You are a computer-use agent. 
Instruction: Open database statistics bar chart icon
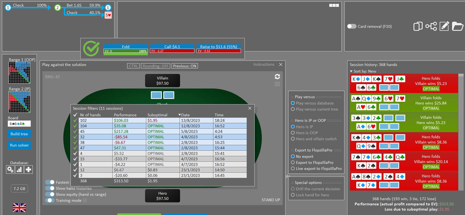coord(19,170)
